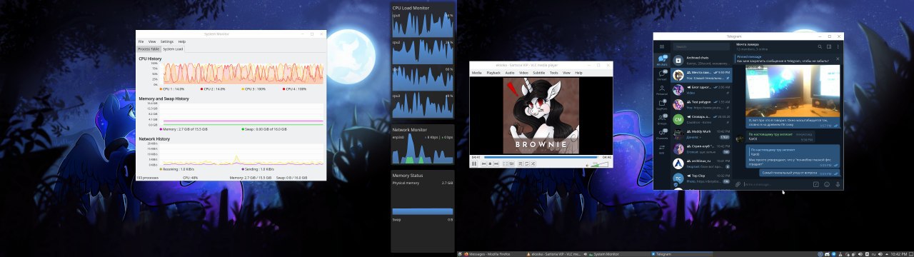
Task: Open the emoji picker in Telegram
Action: (x=826, y=184)
